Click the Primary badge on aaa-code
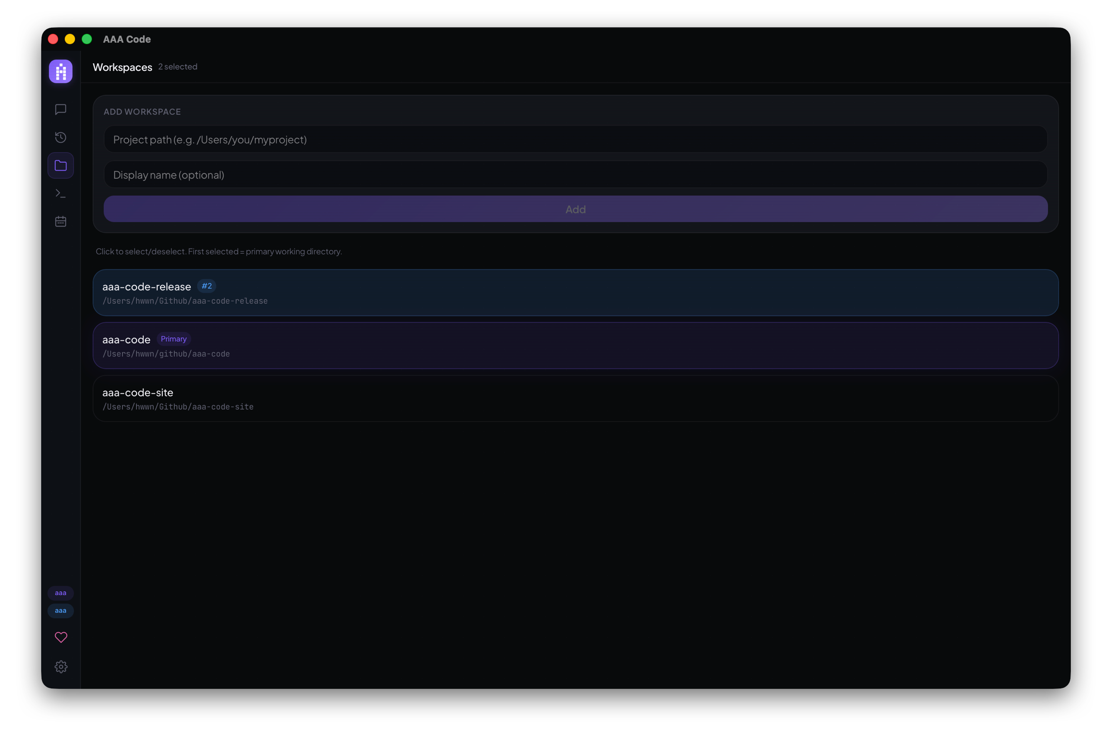1112x744 pixels. [174, 339]
